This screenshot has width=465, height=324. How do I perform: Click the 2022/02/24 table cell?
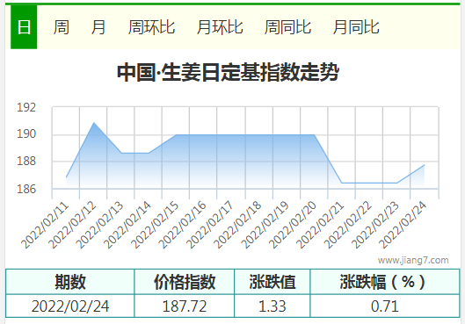click(x=70, y=306)
